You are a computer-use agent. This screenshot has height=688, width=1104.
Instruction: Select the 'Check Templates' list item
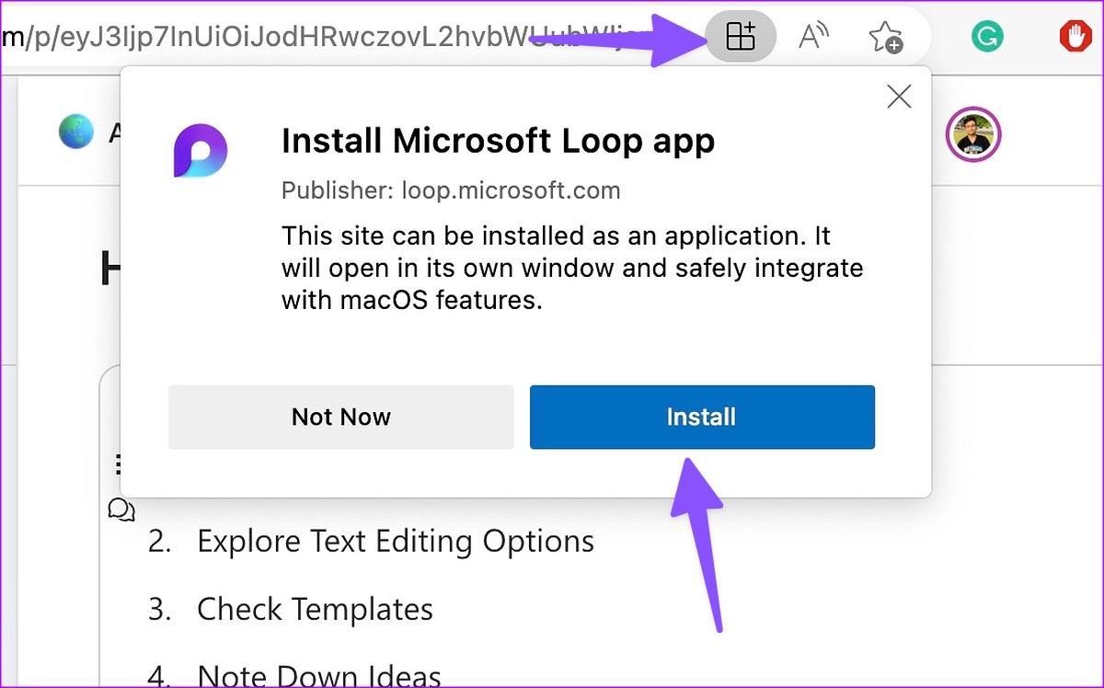coord(315,609)
